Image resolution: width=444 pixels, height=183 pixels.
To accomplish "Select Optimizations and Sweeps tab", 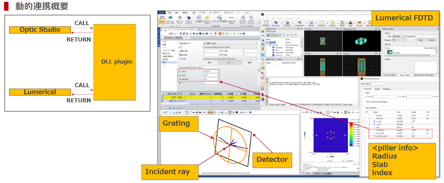I will pyautogui.click(x=424, y=75).
